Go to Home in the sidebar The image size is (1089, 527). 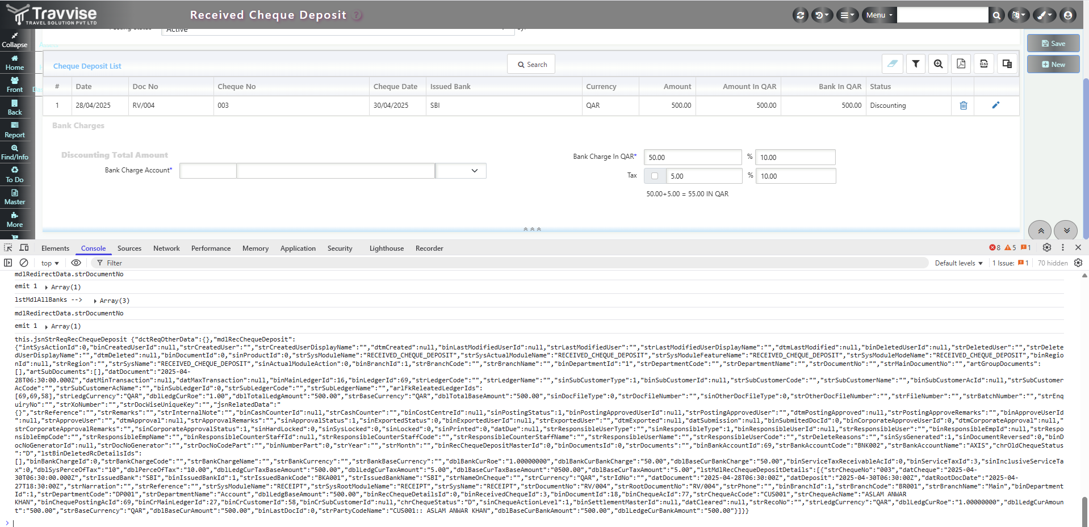[x=15, y=62]
